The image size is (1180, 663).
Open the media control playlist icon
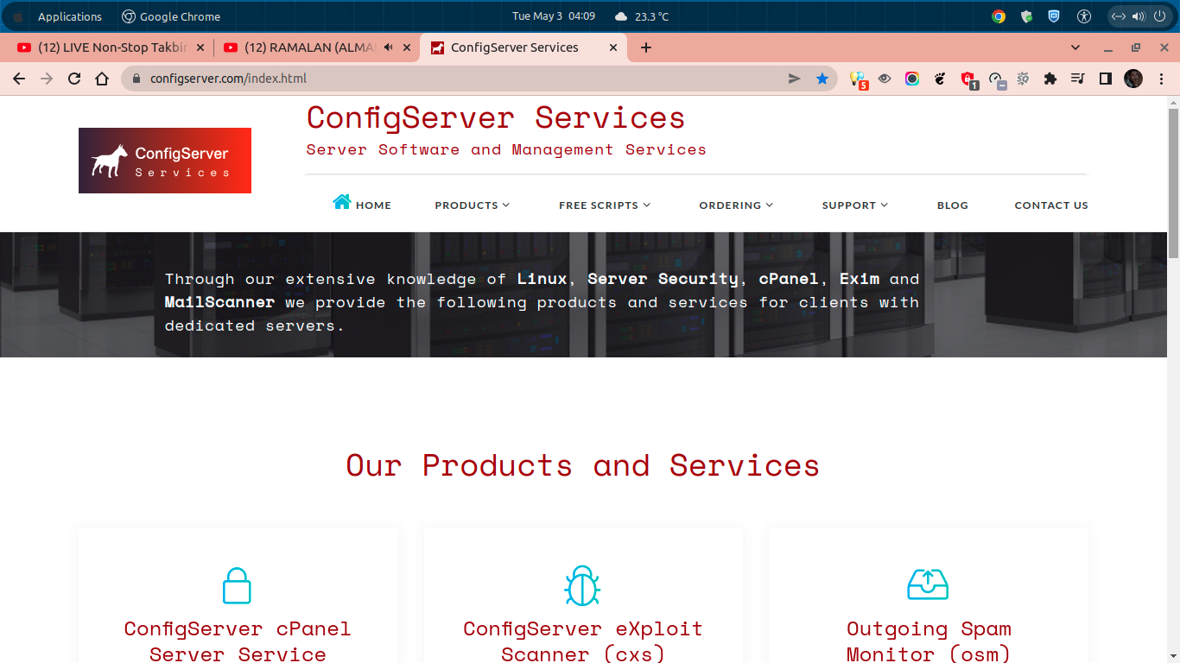pos(1077,79)
